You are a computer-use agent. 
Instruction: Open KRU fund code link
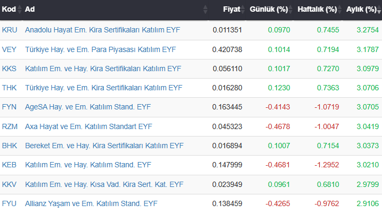click(10, 30)
